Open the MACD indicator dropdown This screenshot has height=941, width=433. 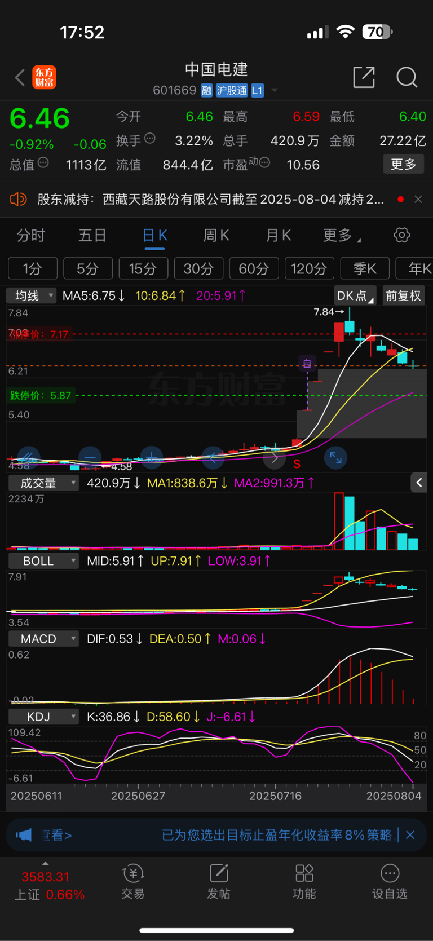coord(43,639)
